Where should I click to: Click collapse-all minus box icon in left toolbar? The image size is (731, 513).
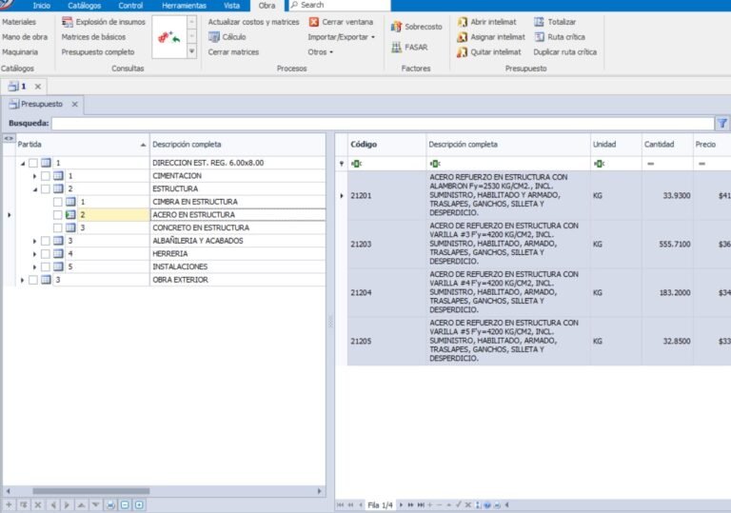point(125,504)
